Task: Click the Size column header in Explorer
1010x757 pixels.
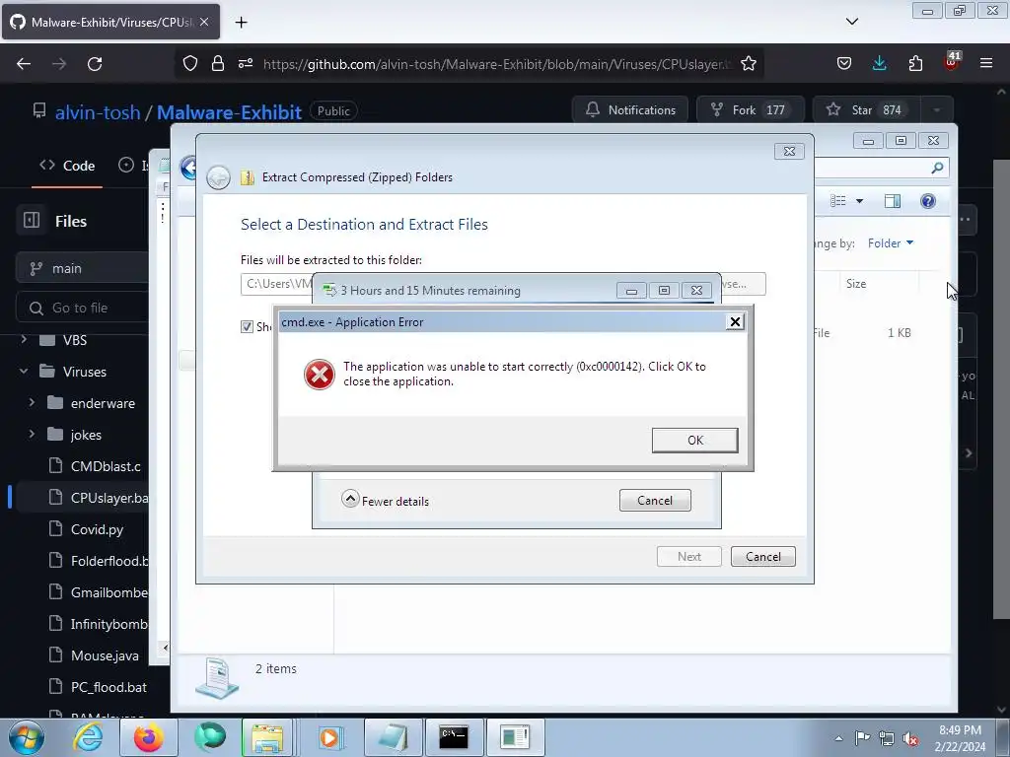Action: pyautogui.click(x=856, y=284)
